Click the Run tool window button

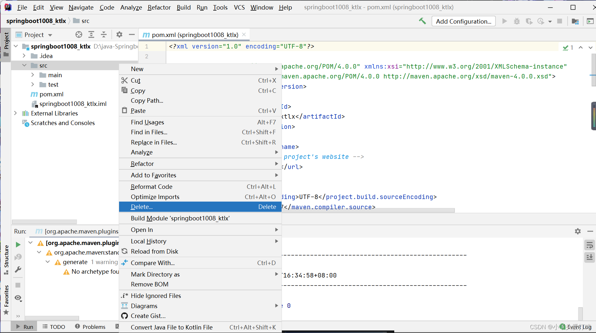click(x=24, y=327)
